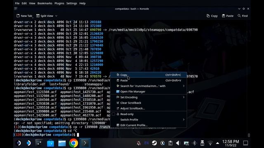This screenshot has height=148, width=264.
Task: Open the View menu
Action: pos(32,3)
